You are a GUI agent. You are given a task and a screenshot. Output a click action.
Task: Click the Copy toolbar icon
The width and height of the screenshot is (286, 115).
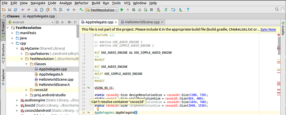click(42, 10)
